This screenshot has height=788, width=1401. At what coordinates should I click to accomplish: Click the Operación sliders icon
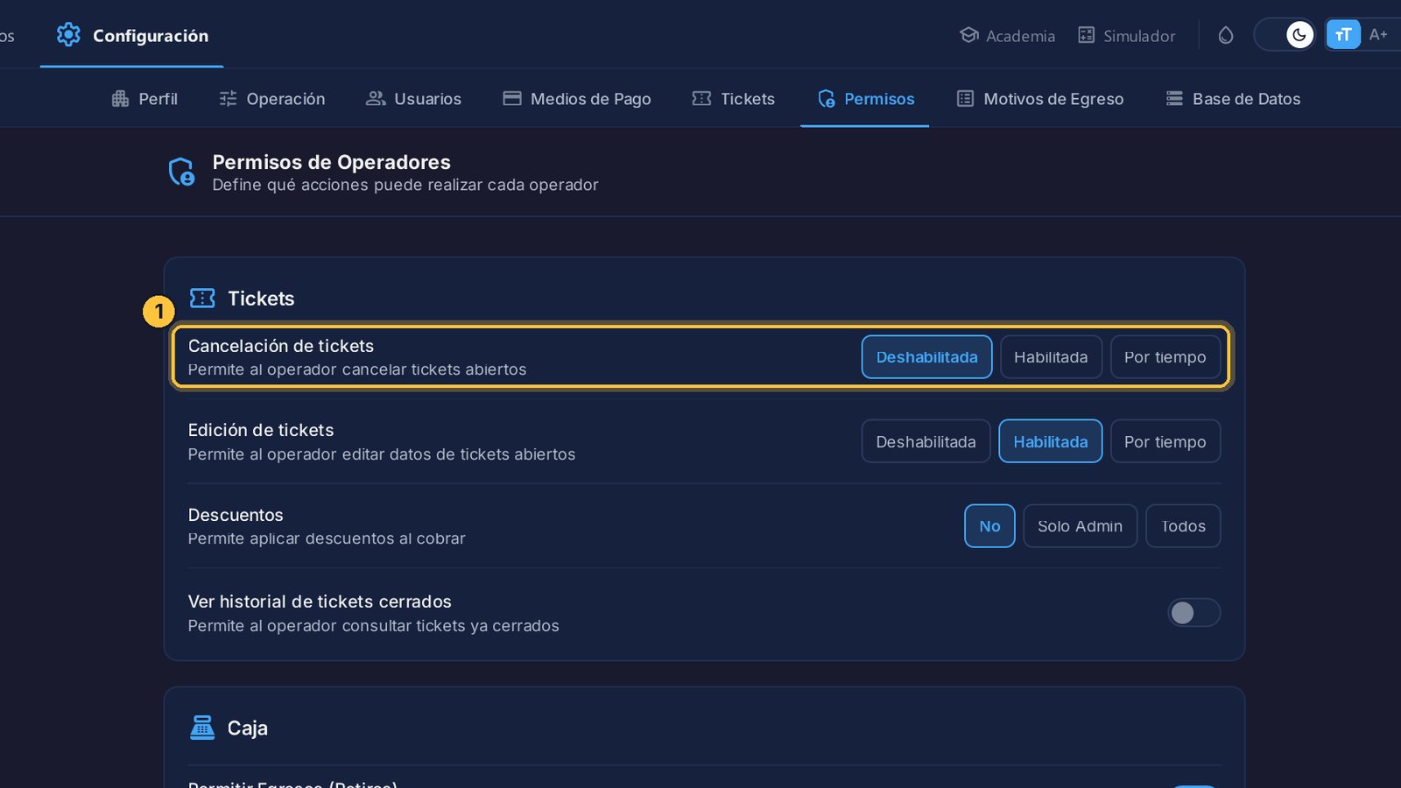click(x=228, y=99)
